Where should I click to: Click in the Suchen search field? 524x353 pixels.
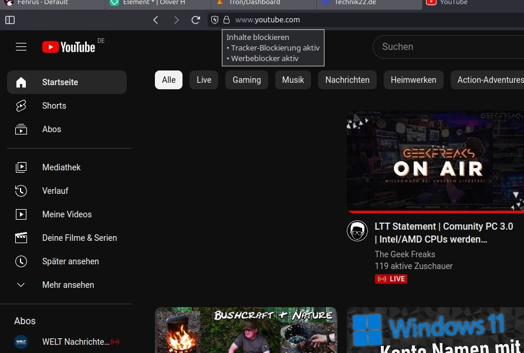448,47
